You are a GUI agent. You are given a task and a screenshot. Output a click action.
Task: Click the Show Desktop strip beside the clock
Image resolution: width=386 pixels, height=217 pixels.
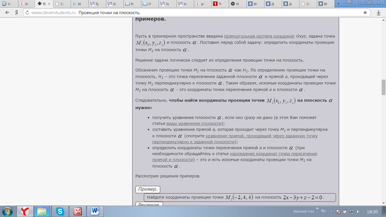[384, 211]
